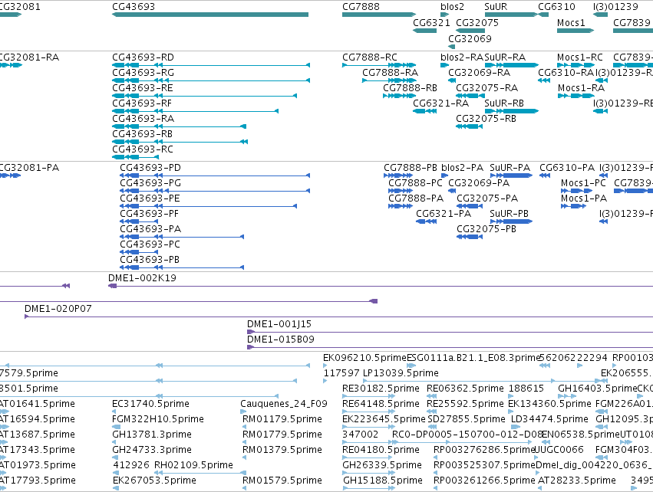Click EST AT01641.5prime
The height and width of the screenshot is (492, 653).
37,404
